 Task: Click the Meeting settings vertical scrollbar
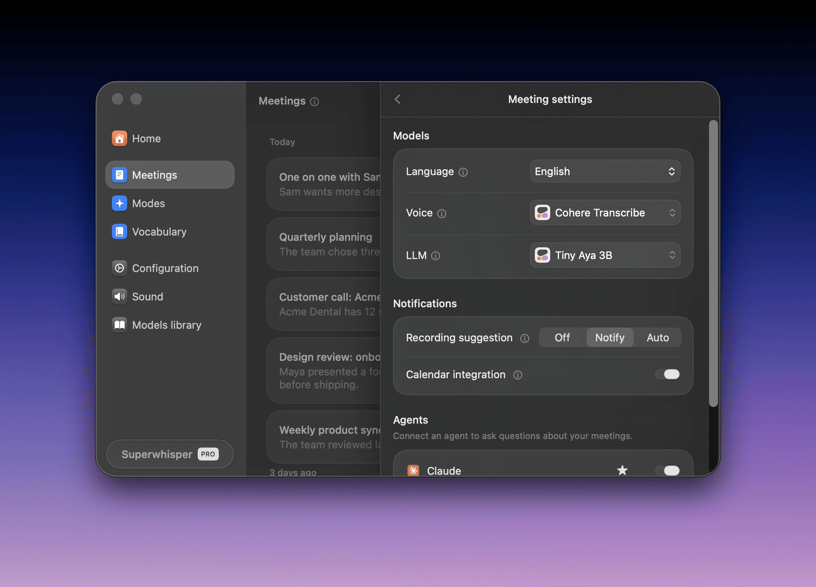pos(713,264)
